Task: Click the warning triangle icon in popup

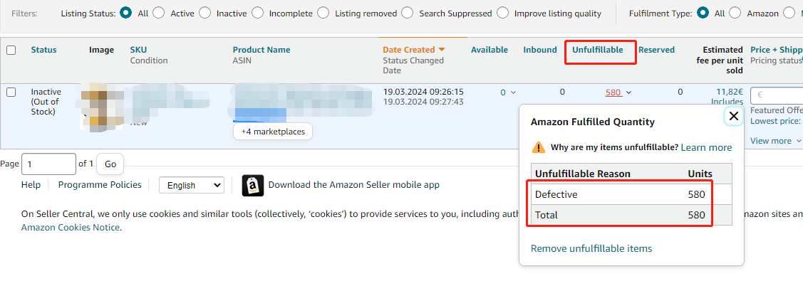Action: coord(539,147)
